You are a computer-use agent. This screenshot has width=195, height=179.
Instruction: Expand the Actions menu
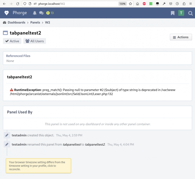[x=181, y=37]
